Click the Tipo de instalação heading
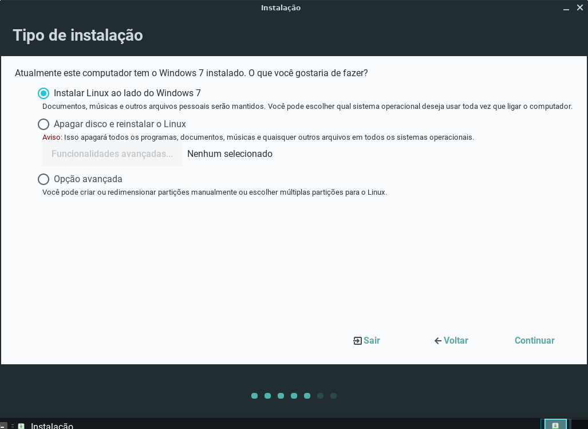This screenshot has width=588, height=429. click(x=78, y=36)
